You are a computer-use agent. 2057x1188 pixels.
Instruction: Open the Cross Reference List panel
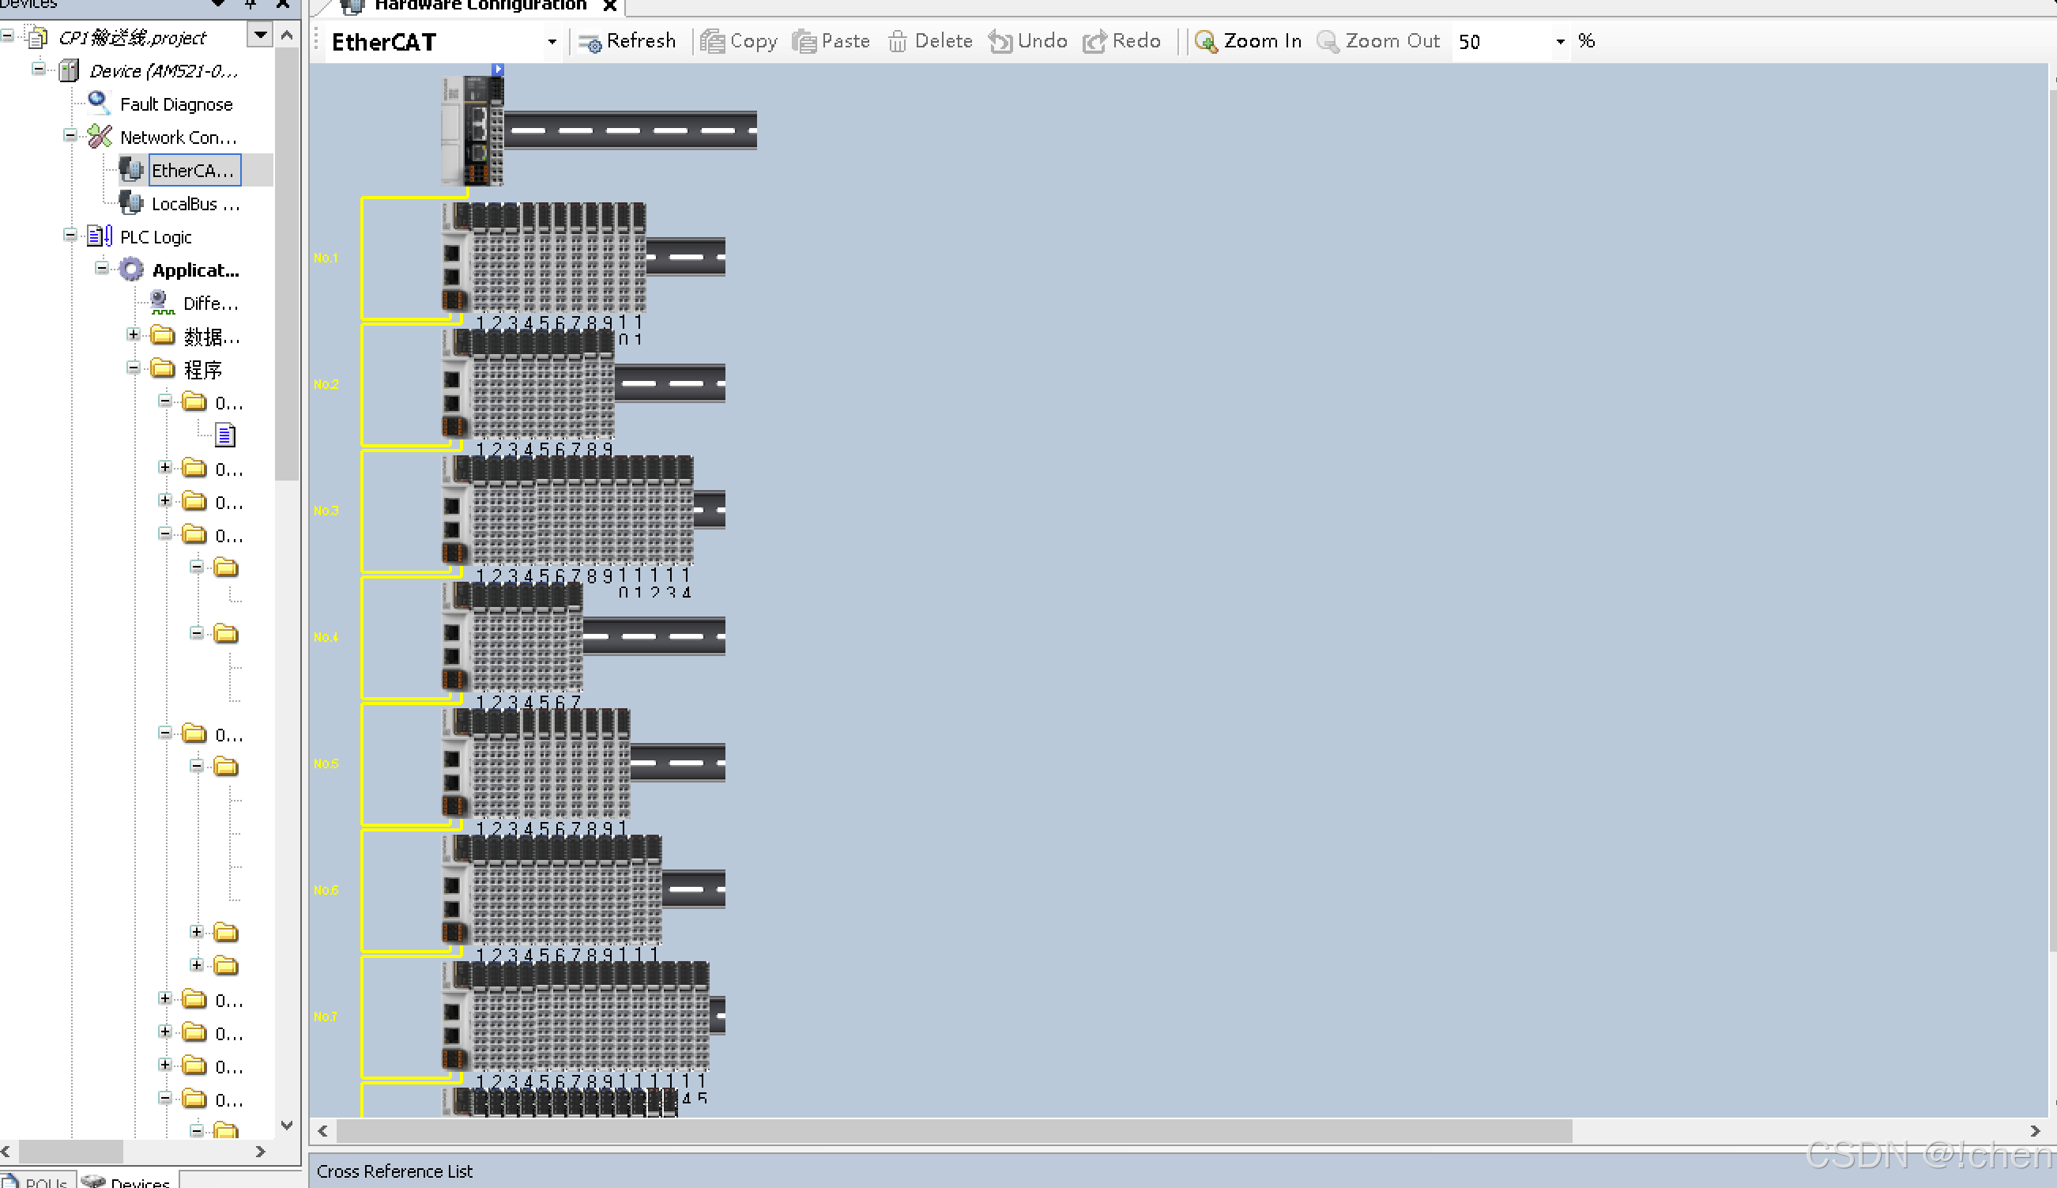click(395, 1171)
